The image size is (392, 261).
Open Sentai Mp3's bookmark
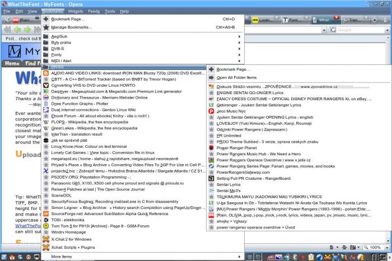[x=298, y=190]
